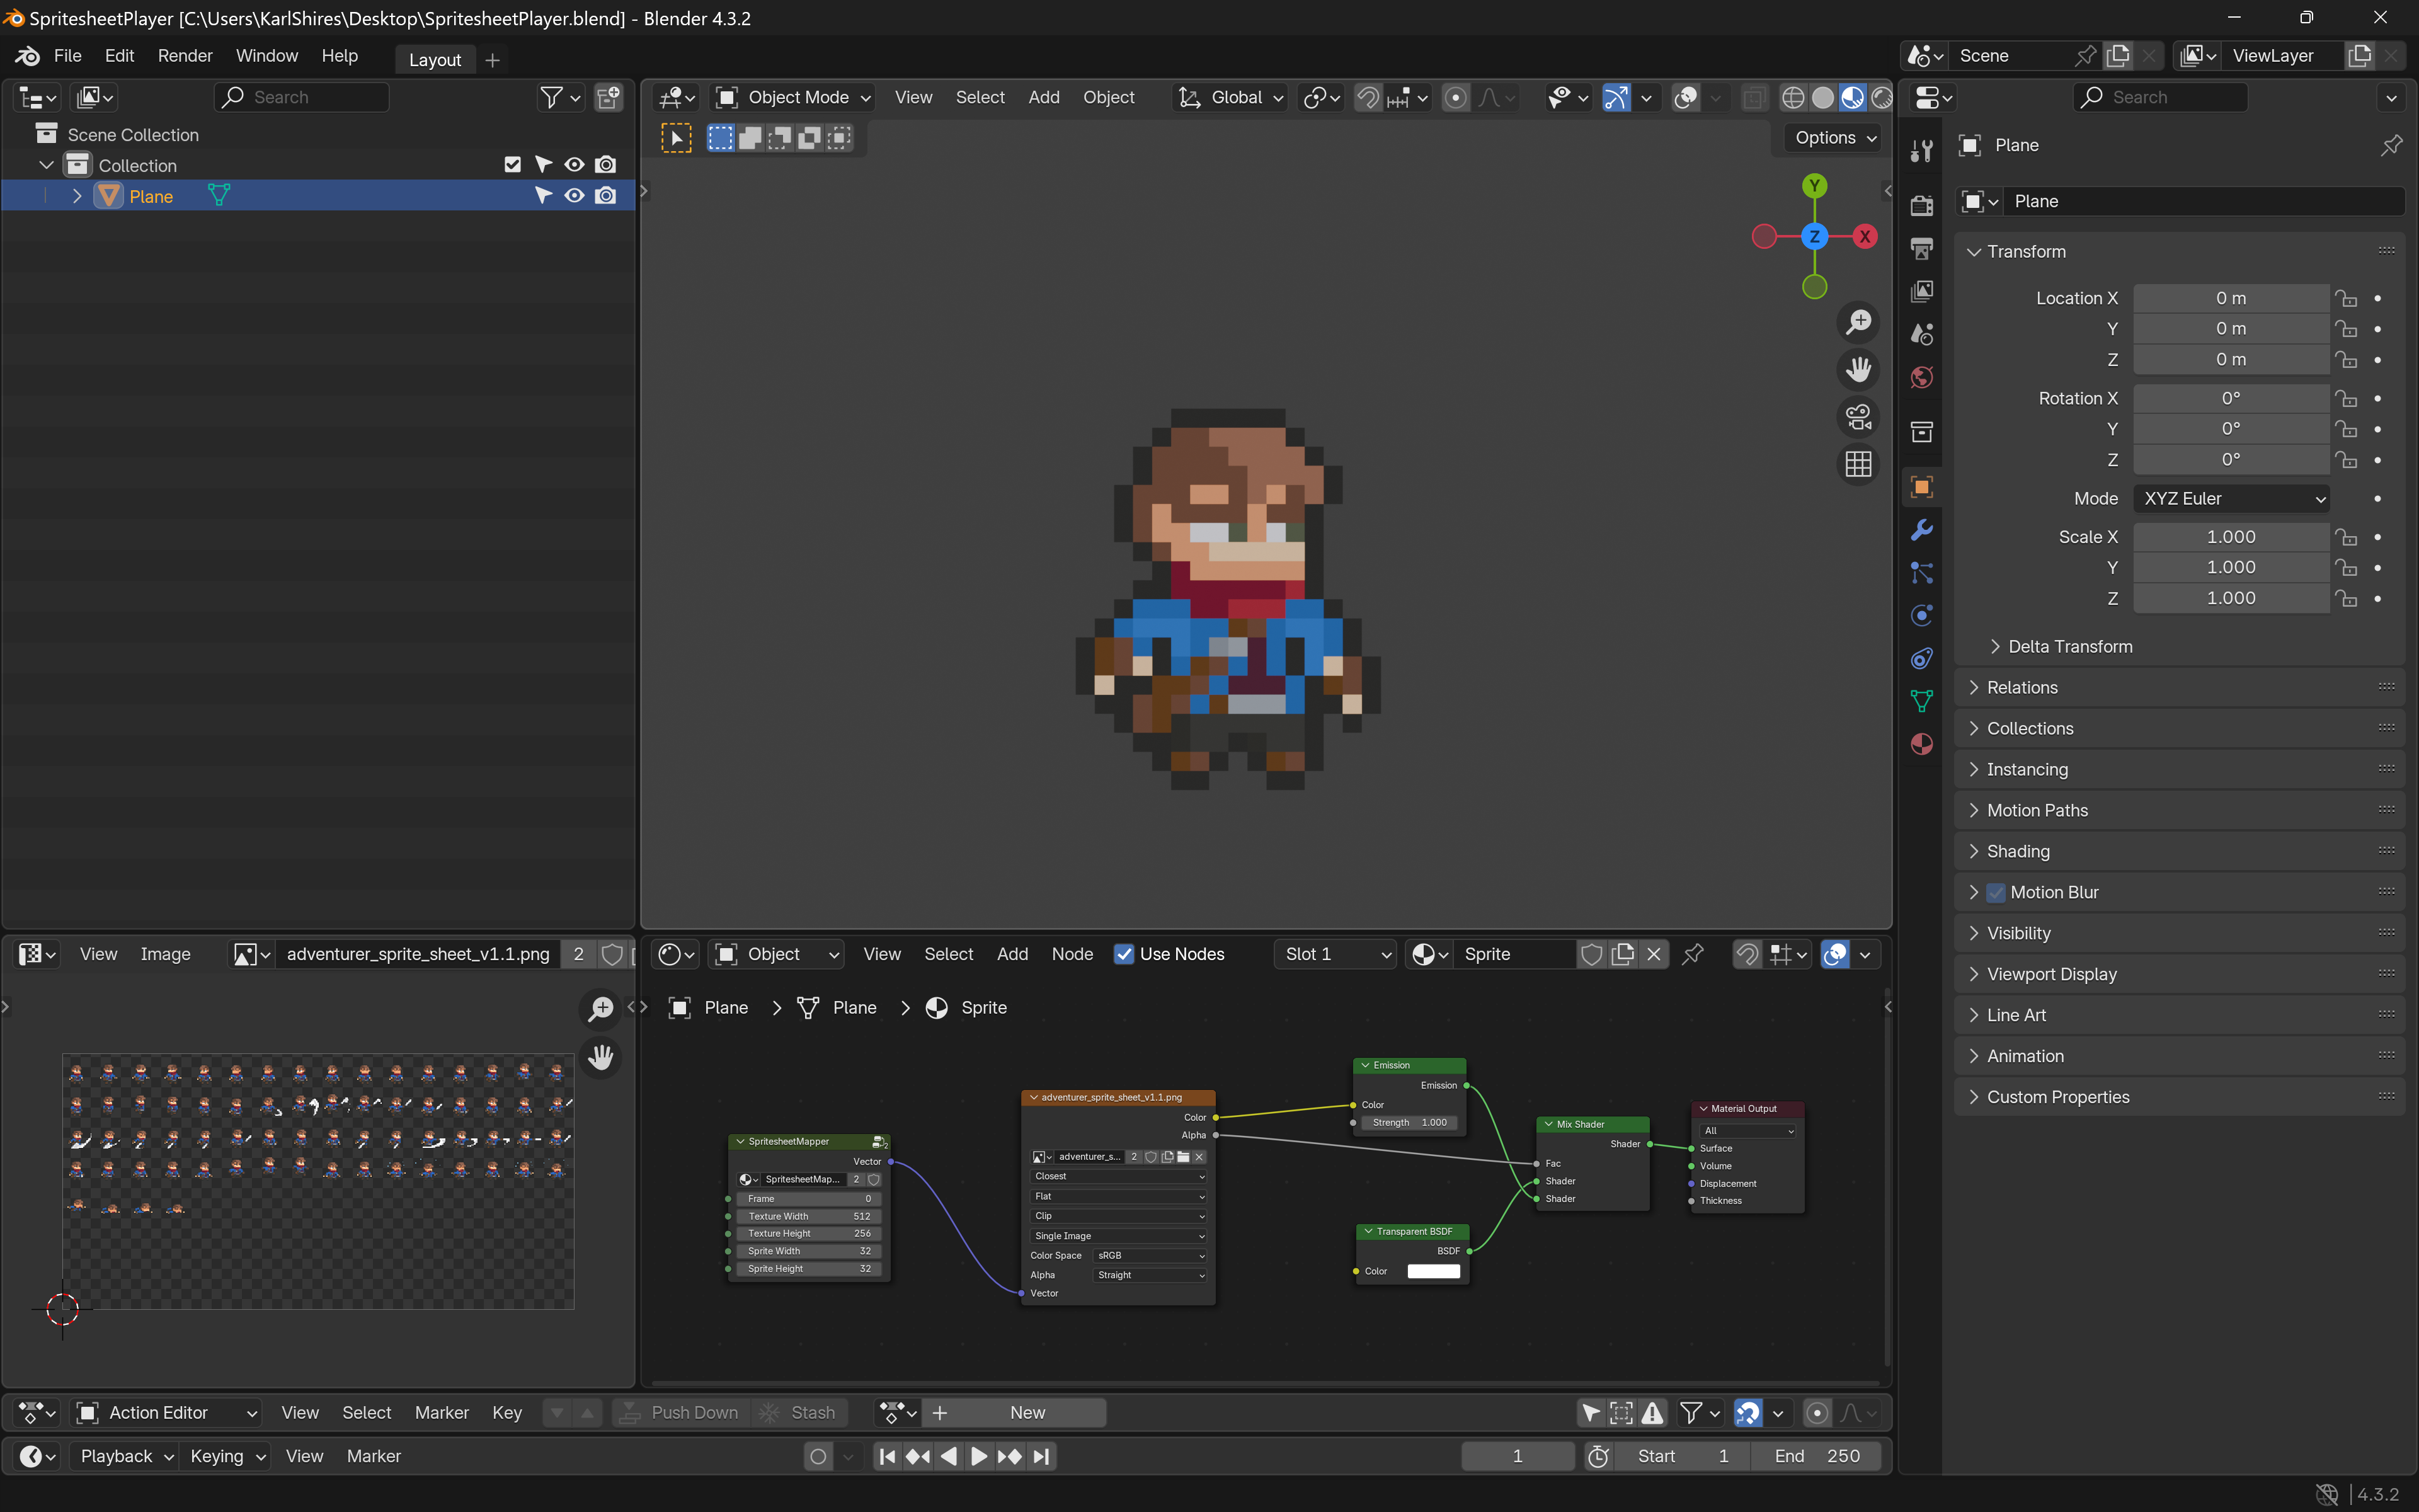
Task: Switch to orthographic grid view icon
Action: (1858, 464)
